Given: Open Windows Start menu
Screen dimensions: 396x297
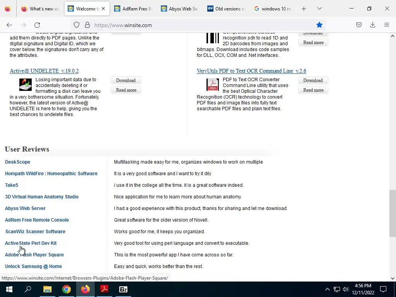Looking at the screenshot, I should (x=9, y=289).
